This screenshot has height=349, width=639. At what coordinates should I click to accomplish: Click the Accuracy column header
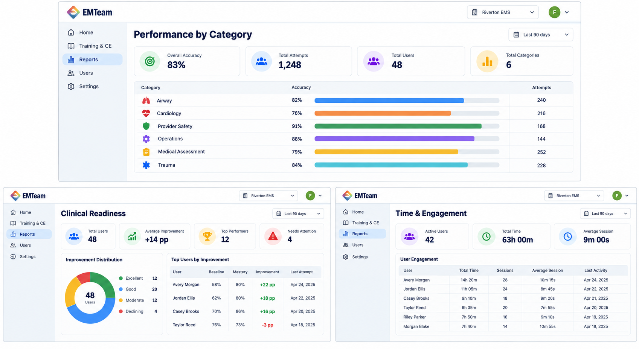(301, 87)
